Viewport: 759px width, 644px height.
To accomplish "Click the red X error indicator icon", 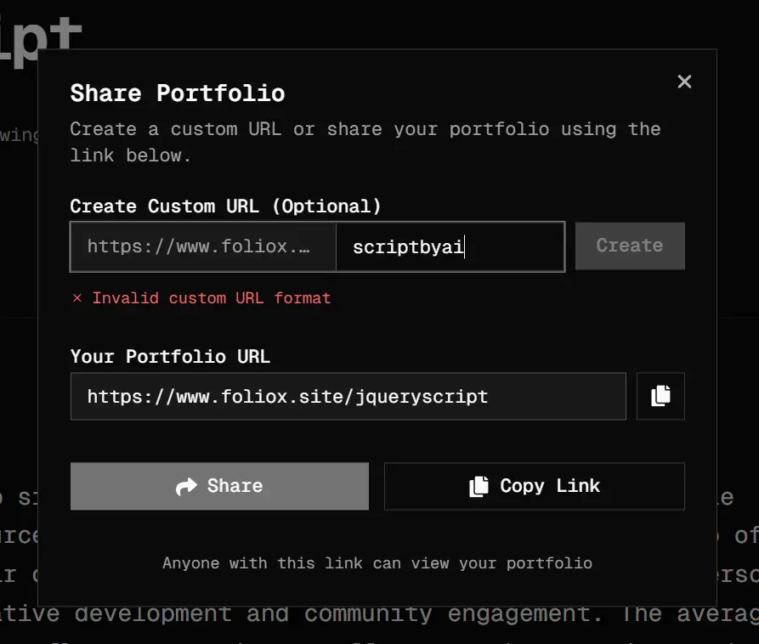I will (x=76, y=298).
